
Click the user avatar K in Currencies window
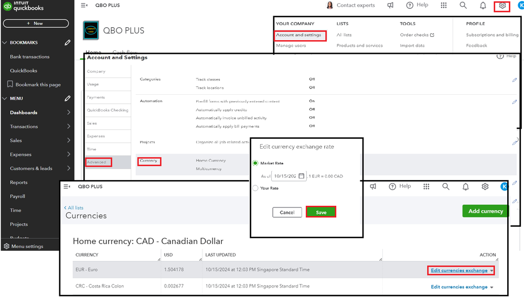pos(504,186)
